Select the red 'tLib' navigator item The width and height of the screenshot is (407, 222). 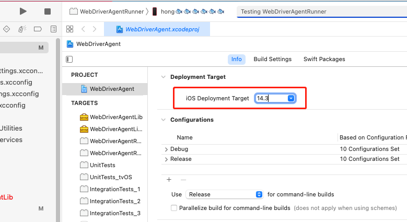[6, 197]
